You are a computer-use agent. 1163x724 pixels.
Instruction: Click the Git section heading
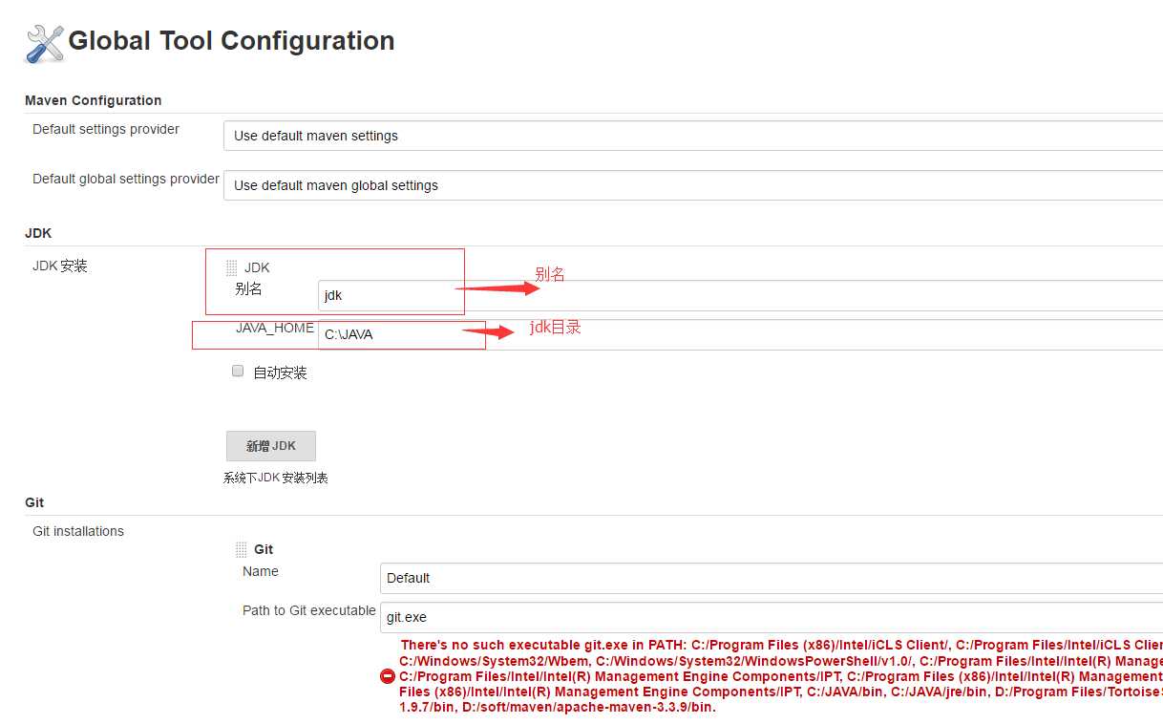pyautogui.click(x=34, y=502)
